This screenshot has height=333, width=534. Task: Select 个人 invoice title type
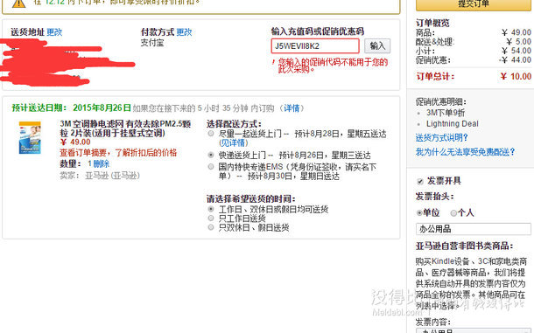click(453, 213)
